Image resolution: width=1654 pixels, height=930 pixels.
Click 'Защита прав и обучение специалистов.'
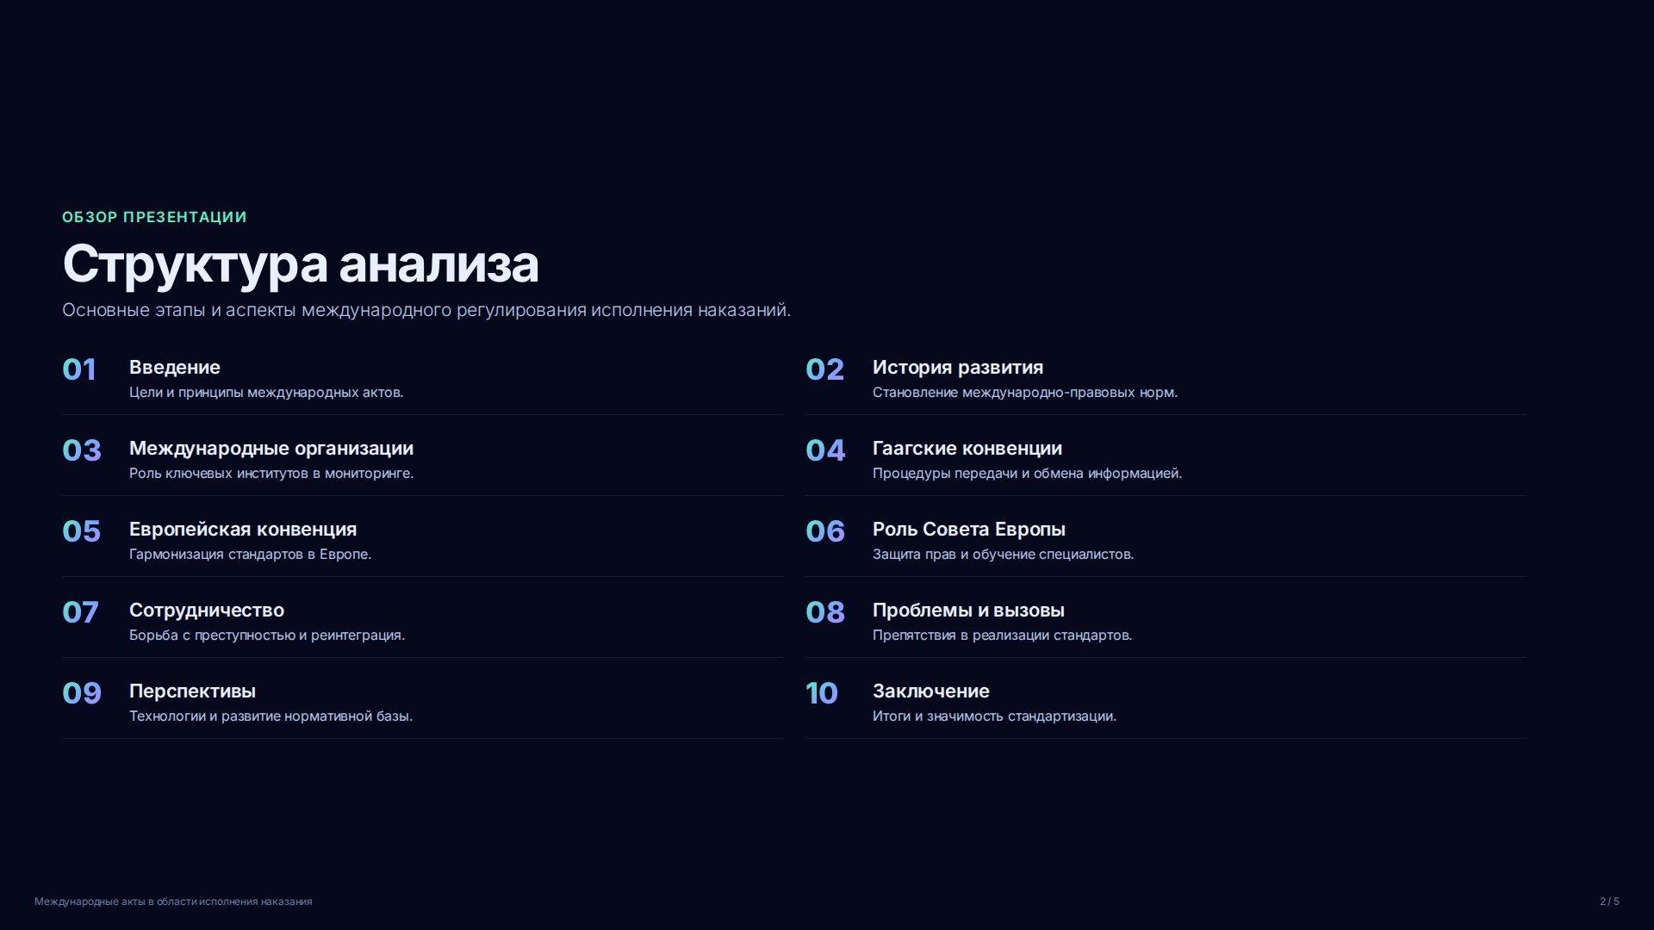point(1004,555)
